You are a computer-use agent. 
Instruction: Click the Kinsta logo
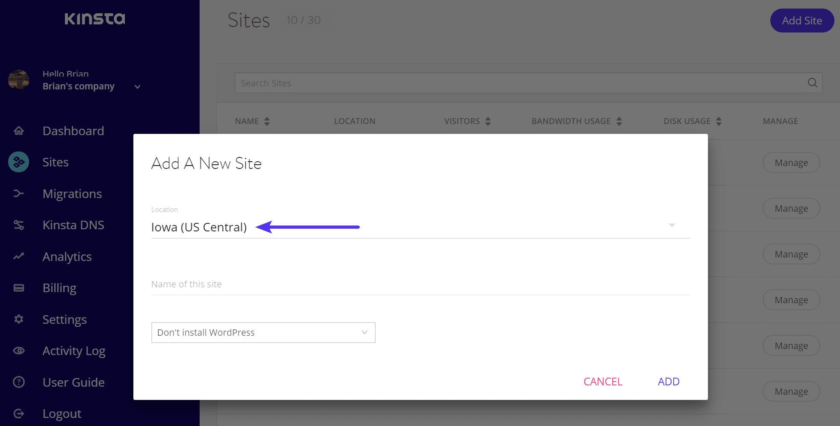tap(95, 19)
